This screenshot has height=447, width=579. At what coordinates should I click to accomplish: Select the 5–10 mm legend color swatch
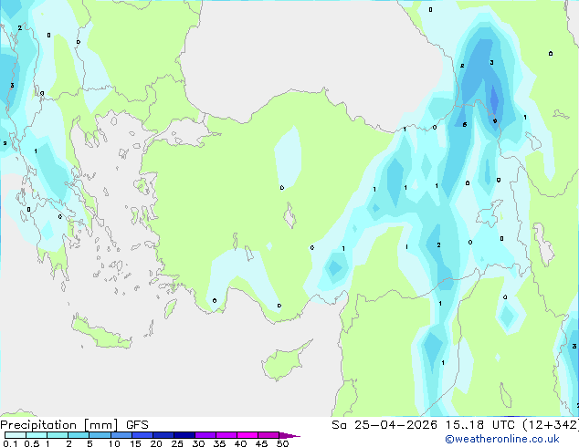(100, 435)
